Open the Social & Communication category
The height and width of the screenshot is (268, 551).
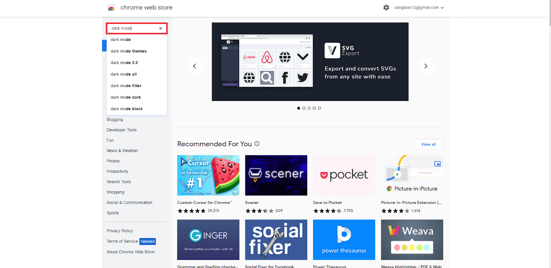pyautogui.click(x=129, y=202)
